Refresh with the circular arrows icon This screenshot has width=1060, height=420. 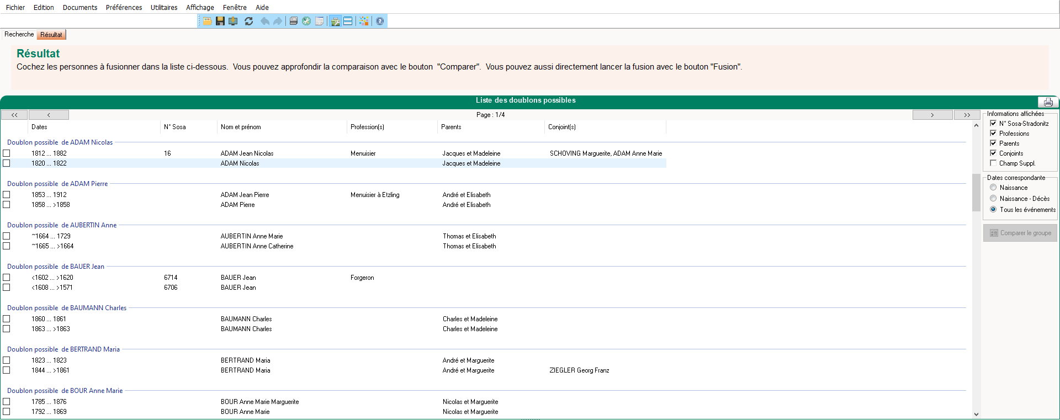[x=249, y=21]
